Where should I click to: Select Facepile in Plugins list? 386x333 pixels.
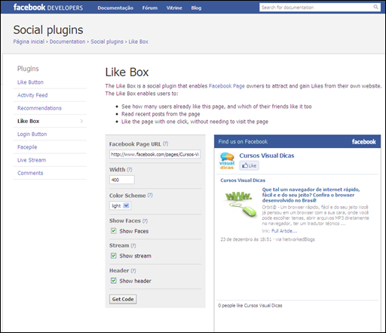(27, 147)
